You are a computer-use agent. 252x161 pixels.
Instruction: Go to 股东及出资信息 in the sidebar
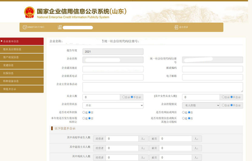click(x=22, y=49)
